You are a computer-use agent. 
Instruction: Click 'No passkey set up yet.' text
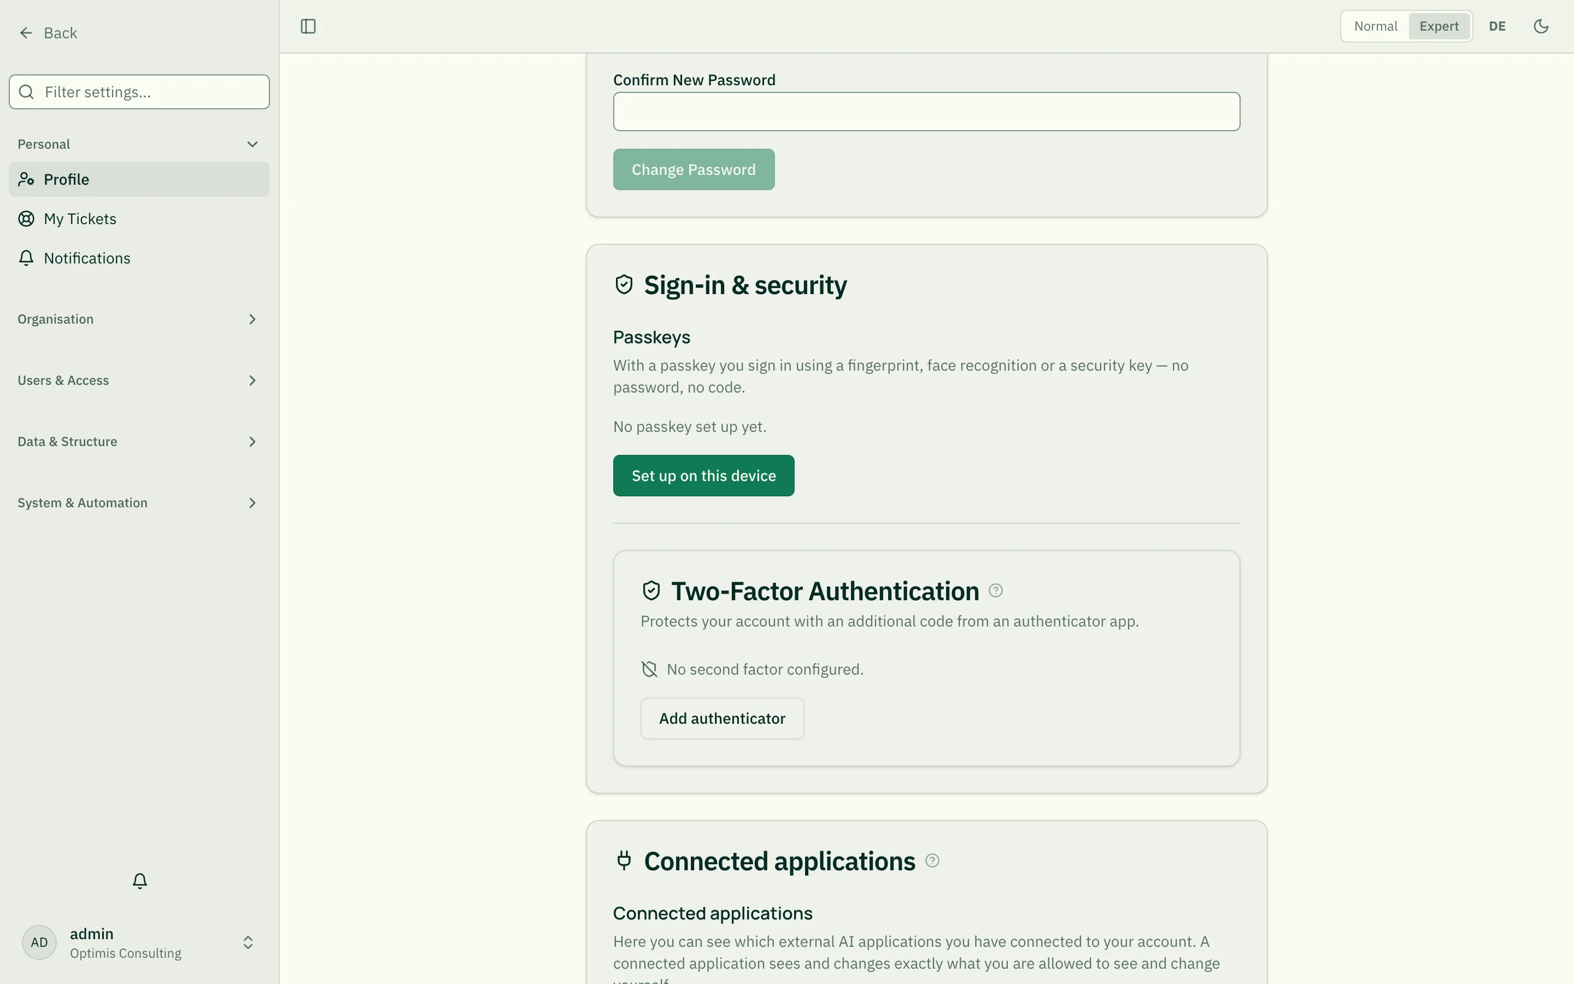689,426
